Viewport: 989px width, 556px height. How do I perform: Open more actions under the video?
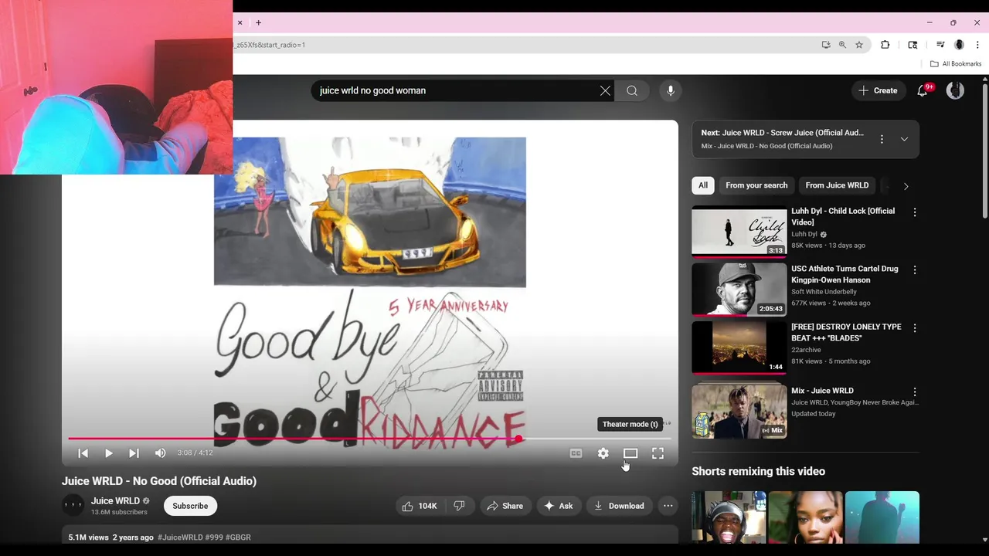[x=668, y=506]
